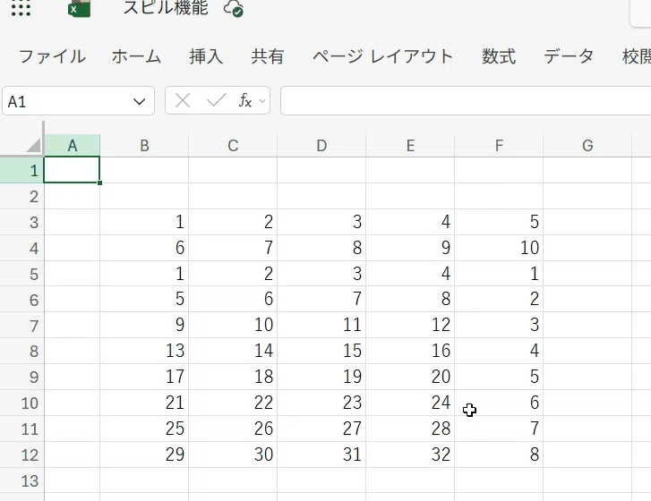Select row 7 header
The image size is (651, 501).
tap(21, 326)
